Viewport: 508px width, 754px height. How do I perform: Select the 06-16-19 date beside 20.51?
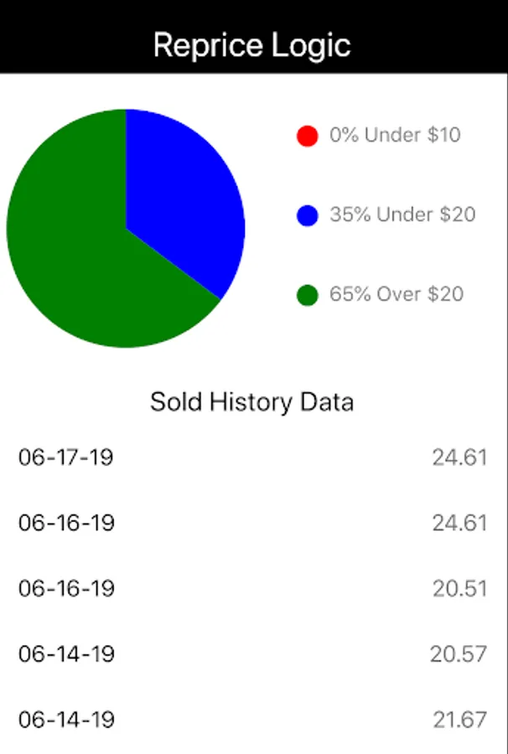click(x=66, y=588)
